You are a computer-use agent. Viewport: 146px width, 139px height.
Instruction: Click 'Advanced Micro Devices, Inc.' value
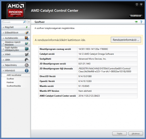[x=92, y=59]
